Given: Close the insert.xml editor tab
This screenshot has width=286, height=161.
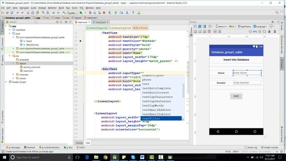Looking at the screenshot, I should click(89, 22).
